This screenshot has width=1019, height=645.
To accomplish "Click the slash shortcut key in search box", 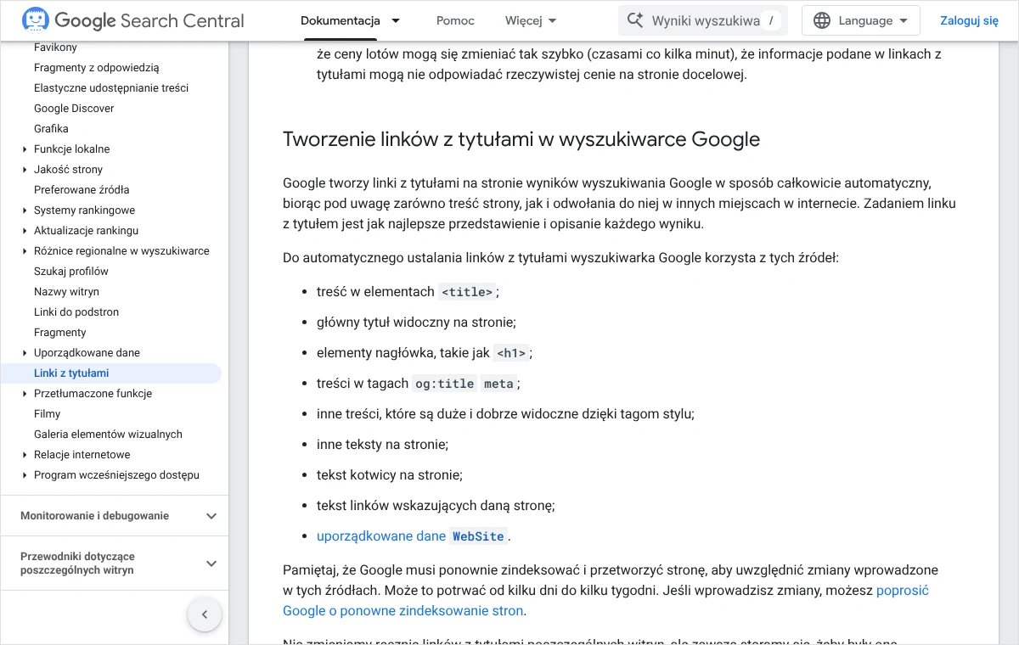I will (x=771, y=20).
